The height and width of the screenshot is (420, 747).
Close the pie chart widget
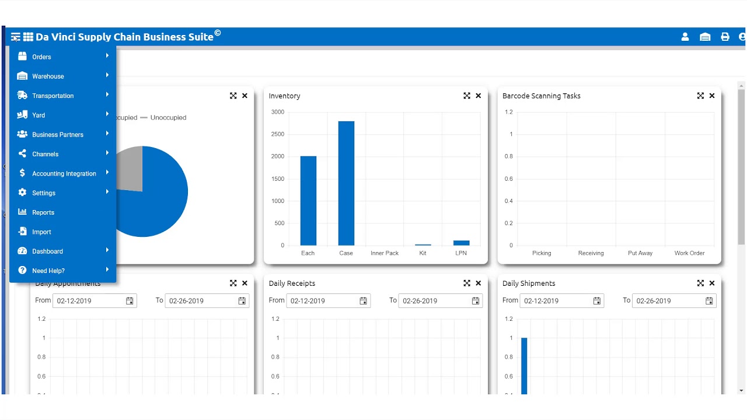tap(245, 96)
